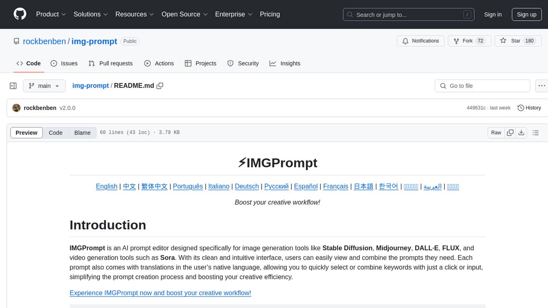The width and height of the screenshot is (548, 308).
Task: Expand the Open Source menu
Action: (x=185, y=14)
